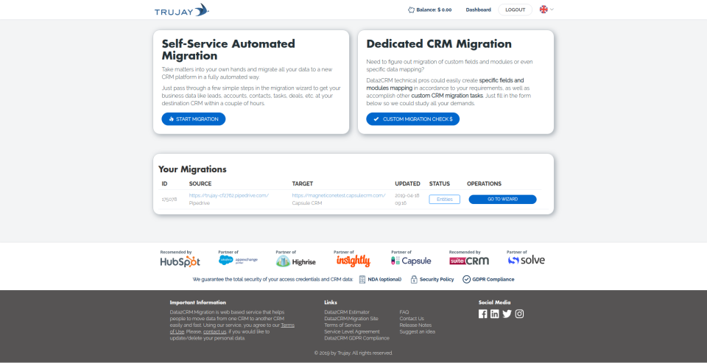Open the Terms of Service footer link
The image size is (707, 363).
coord(342,325)
